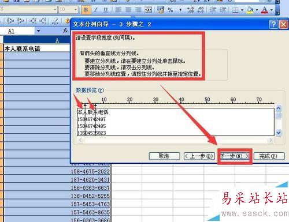
Task: Open font name dropdown
Action: click(55, 9)
